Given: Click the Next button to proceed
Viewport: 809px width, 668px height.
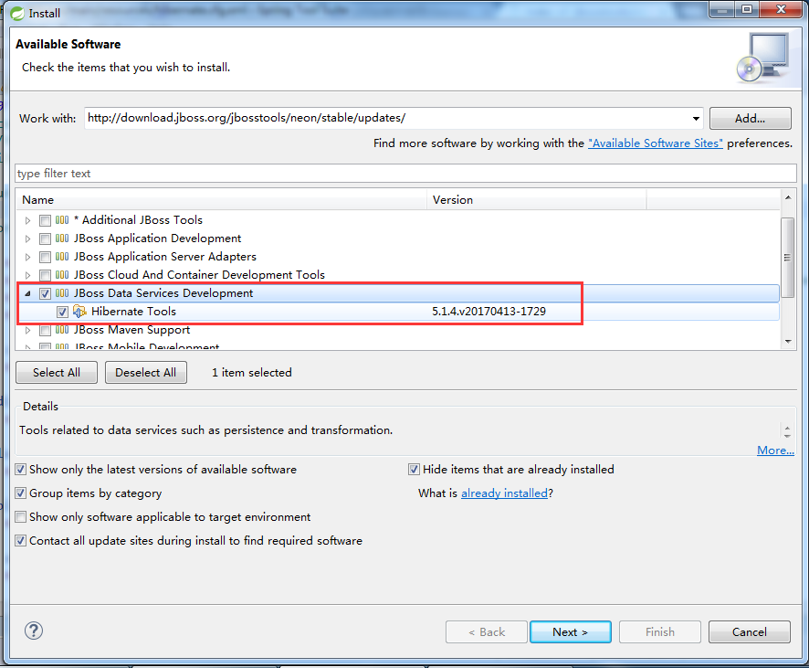Looking at the screenshot, I should coord(570,631).
